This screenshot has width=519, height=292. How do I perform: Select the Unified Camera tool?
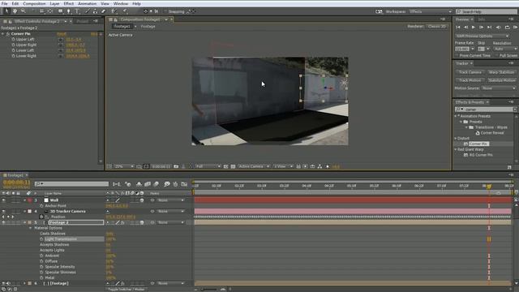pyautogui.click(x=41, y=11)
